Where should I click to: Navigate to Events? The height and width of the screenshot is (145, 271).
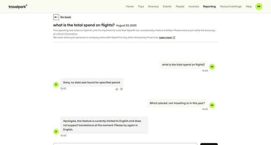pyautogui.click(x=167, y=6)
